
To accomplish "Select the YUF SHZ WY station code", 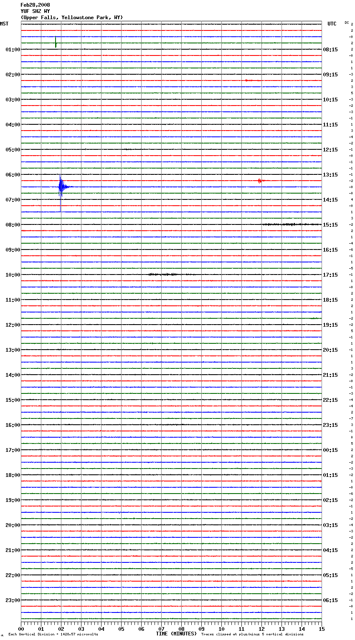I will (x=35, y=11).
